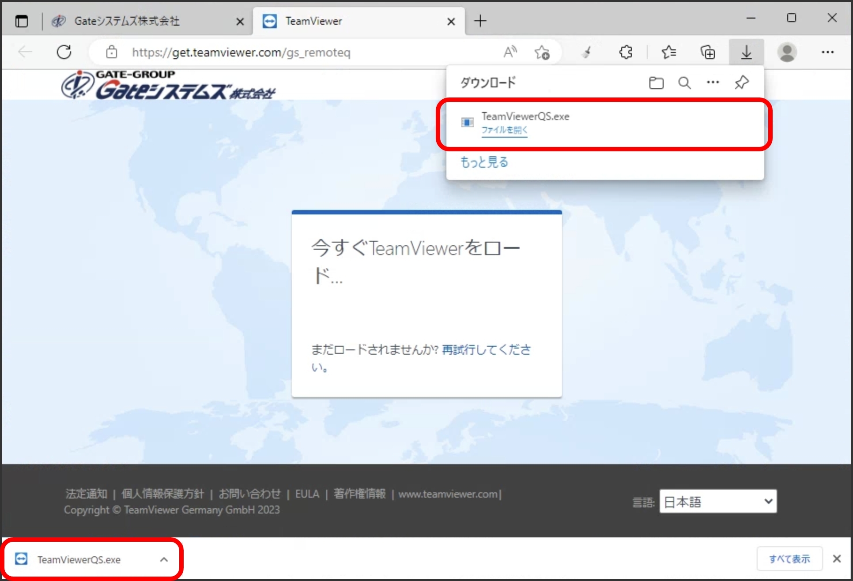Minimize the browser window

pyautogui.click(x=751, y=18)
